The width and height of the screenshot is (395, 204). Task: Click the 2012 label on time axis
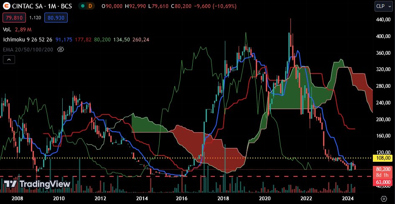click(x=100, y=198)
